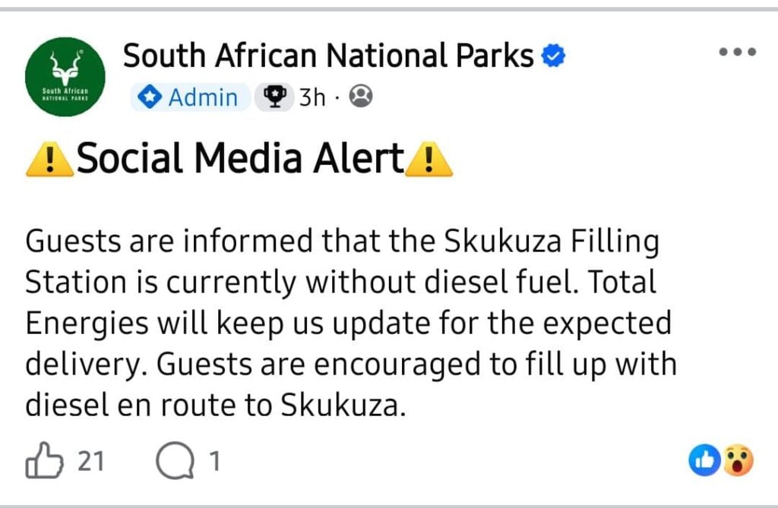Image resolution: width=778 pixels, height=508 pixels.
Task: Click the trophy contributor badge icon
Action: (274, 96)
